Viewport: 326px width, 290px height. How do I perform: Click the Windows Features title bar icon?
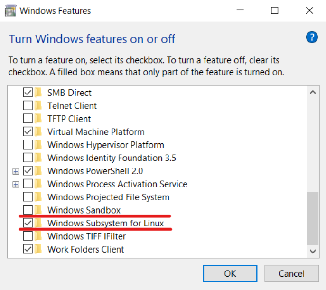point(10,10)
